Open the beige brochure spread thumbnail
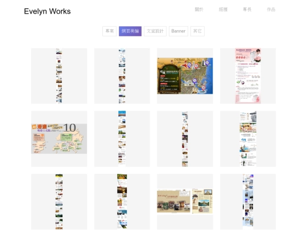The width and height of the screenshot is (307, 230). [185, 202]
